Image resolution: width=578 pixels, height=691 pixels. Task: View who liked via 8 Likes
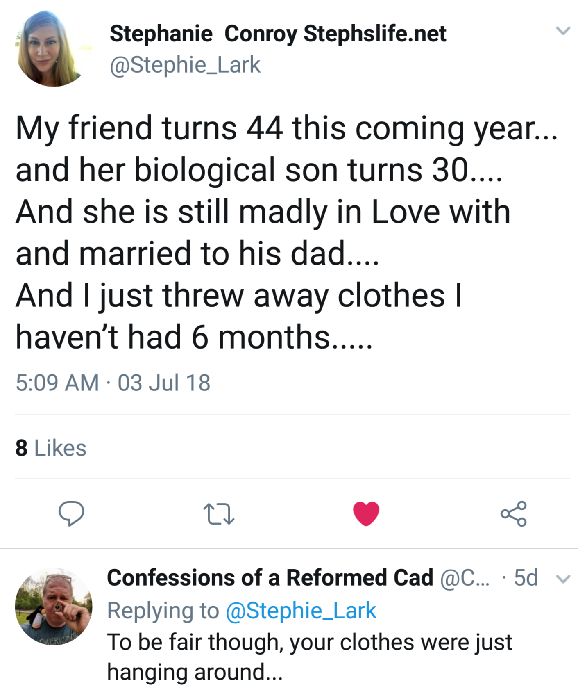(x=51, y=448)
